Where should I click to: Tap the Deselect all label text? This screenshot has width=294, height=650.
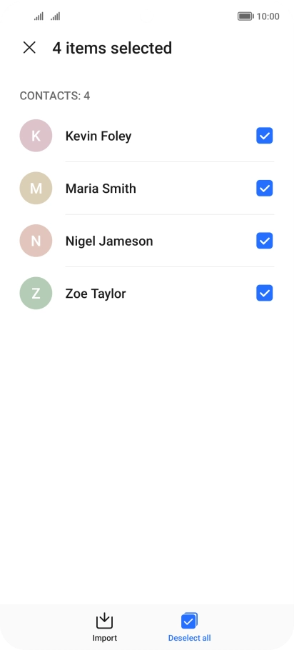189,638
